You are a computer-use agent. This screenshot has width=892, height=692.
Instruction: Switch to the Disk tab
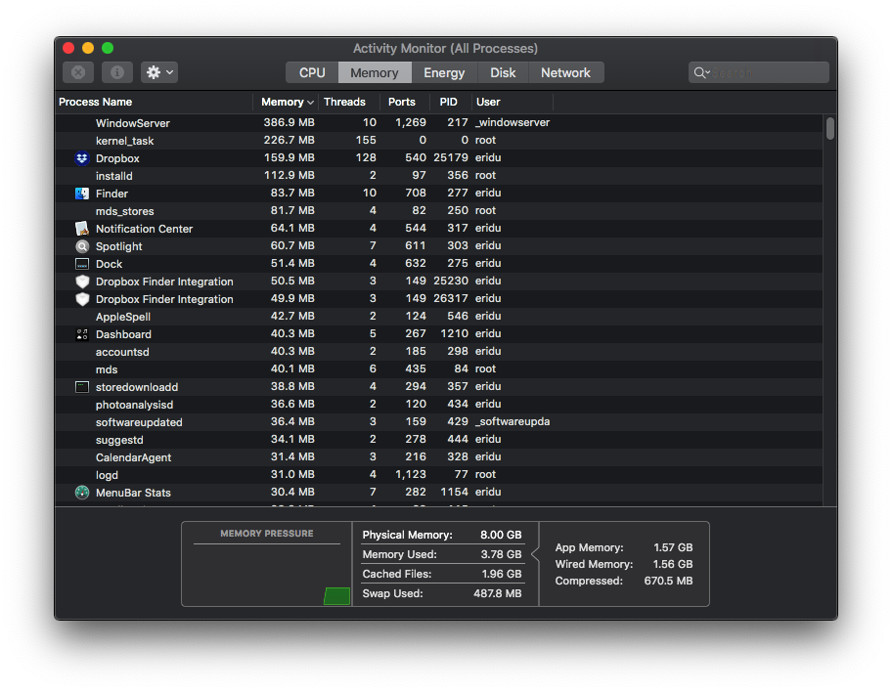(x=503, y=72)
